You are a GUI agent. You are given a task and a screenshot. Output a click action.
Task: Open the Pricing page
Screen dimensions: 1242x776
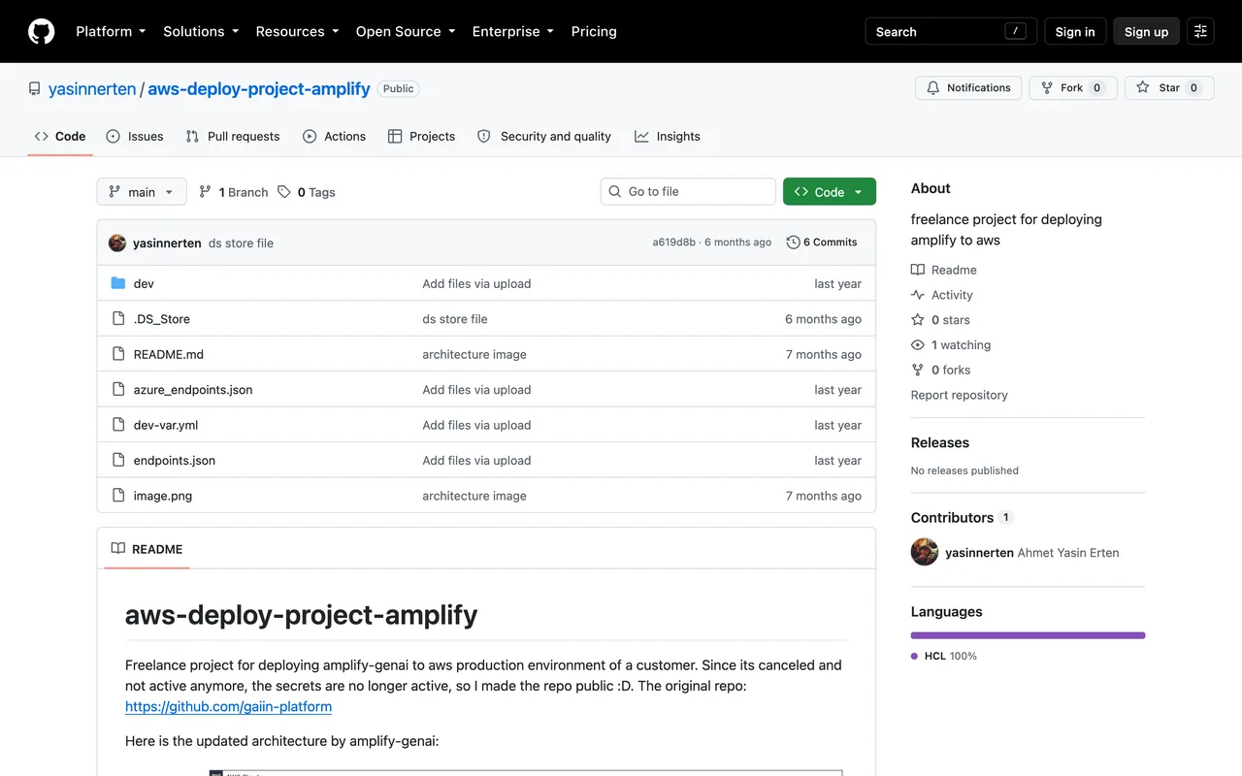(594, 31)
